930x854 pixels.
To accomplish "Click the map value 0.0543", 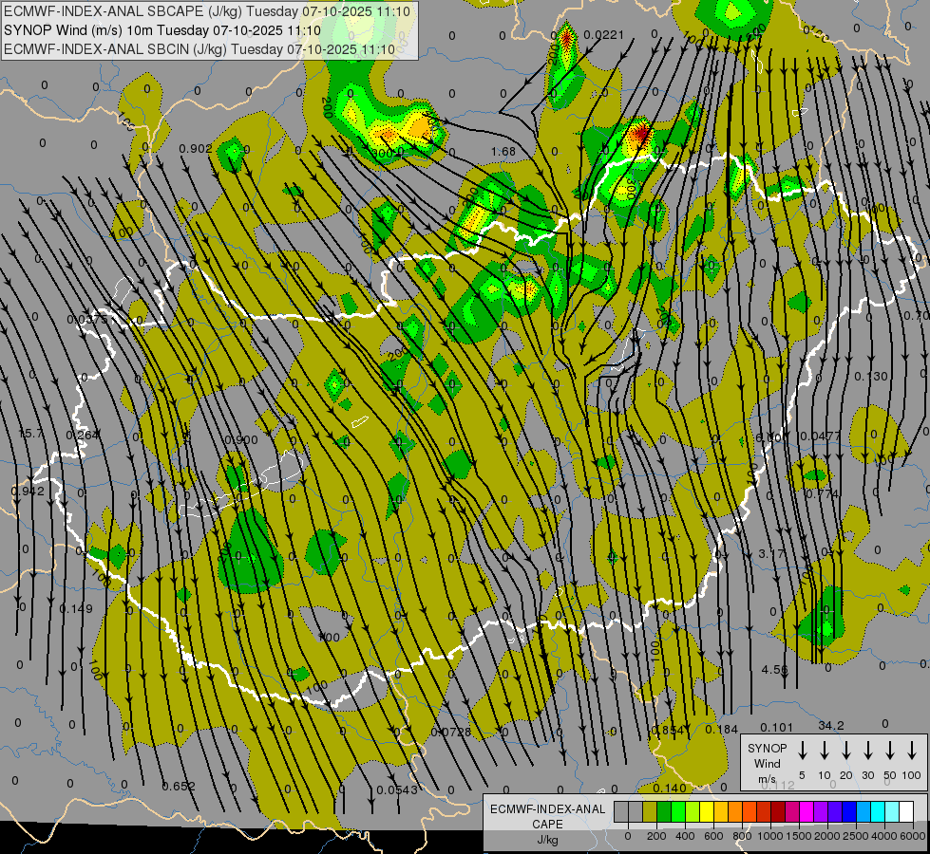I will (397, 790).
